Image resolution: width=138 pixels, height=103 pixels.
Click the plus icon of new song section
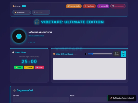point(14,90)
